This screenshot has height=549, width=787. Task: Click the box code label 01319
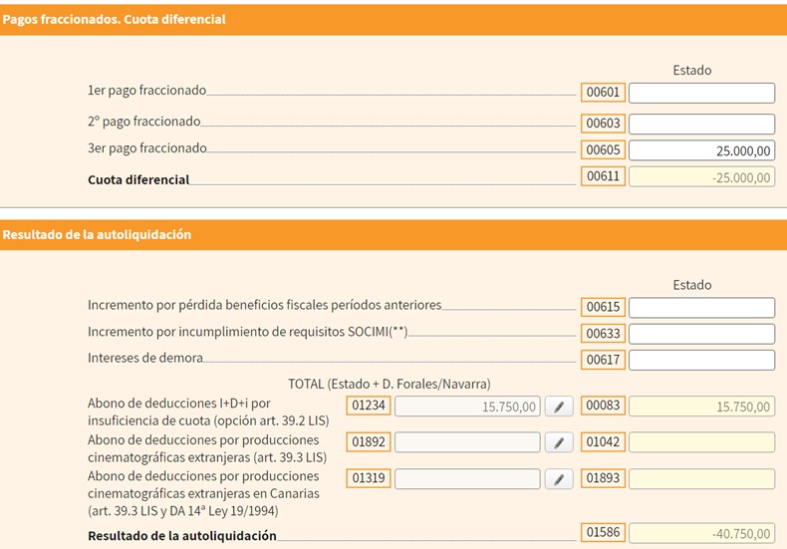point(369,478)
